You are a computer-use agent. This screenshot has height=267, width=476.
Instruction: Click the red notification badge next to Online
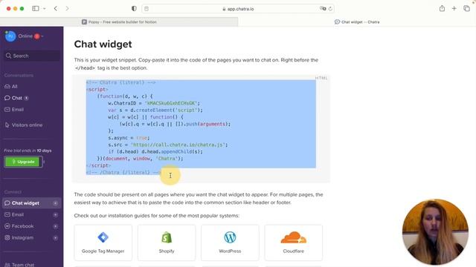point(36,36)
